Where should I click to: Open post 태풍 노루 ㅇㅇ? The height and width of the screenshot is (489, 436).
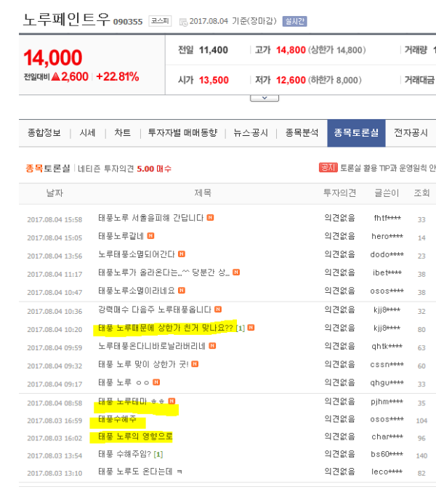[124, 382]
